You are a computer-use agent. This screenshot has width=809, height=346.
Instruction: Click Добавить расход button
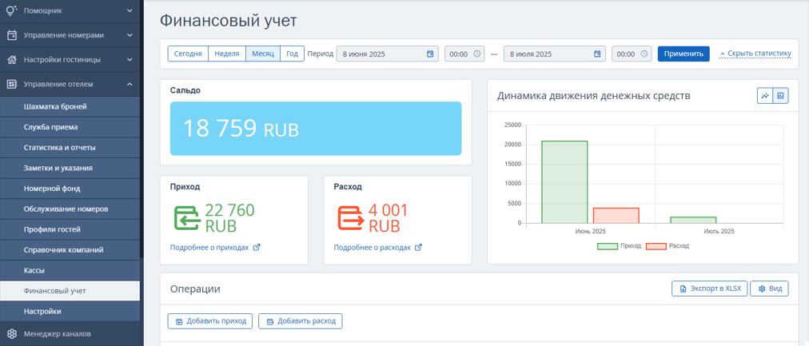point(301,320)
